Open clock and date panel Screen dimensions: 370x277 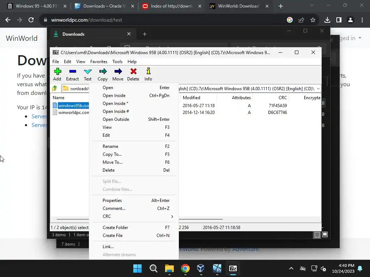click(x=343, y=268)
